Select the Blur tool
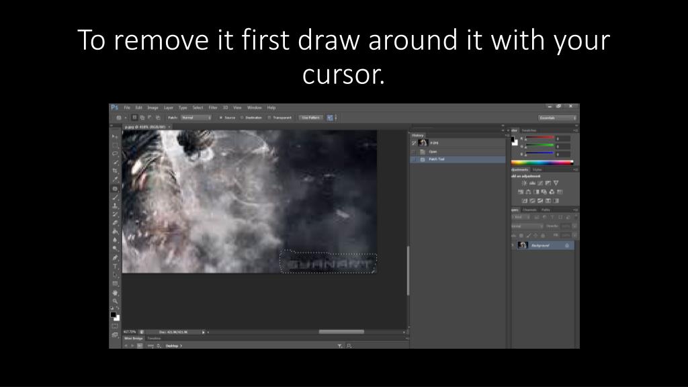688x387 pixels. [x=115, y=240]
